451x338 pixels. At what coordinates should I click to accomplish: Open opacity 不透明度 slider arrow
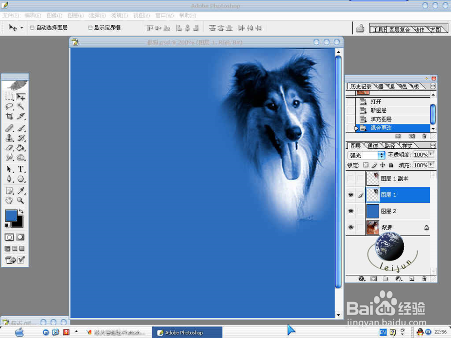(431, 154)
